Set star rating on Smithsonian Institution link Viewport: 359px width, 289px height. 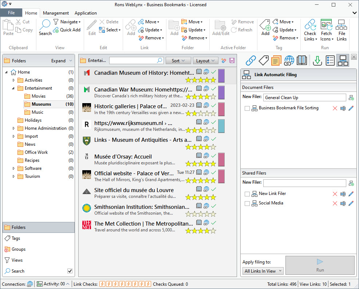tap(201, 214)
